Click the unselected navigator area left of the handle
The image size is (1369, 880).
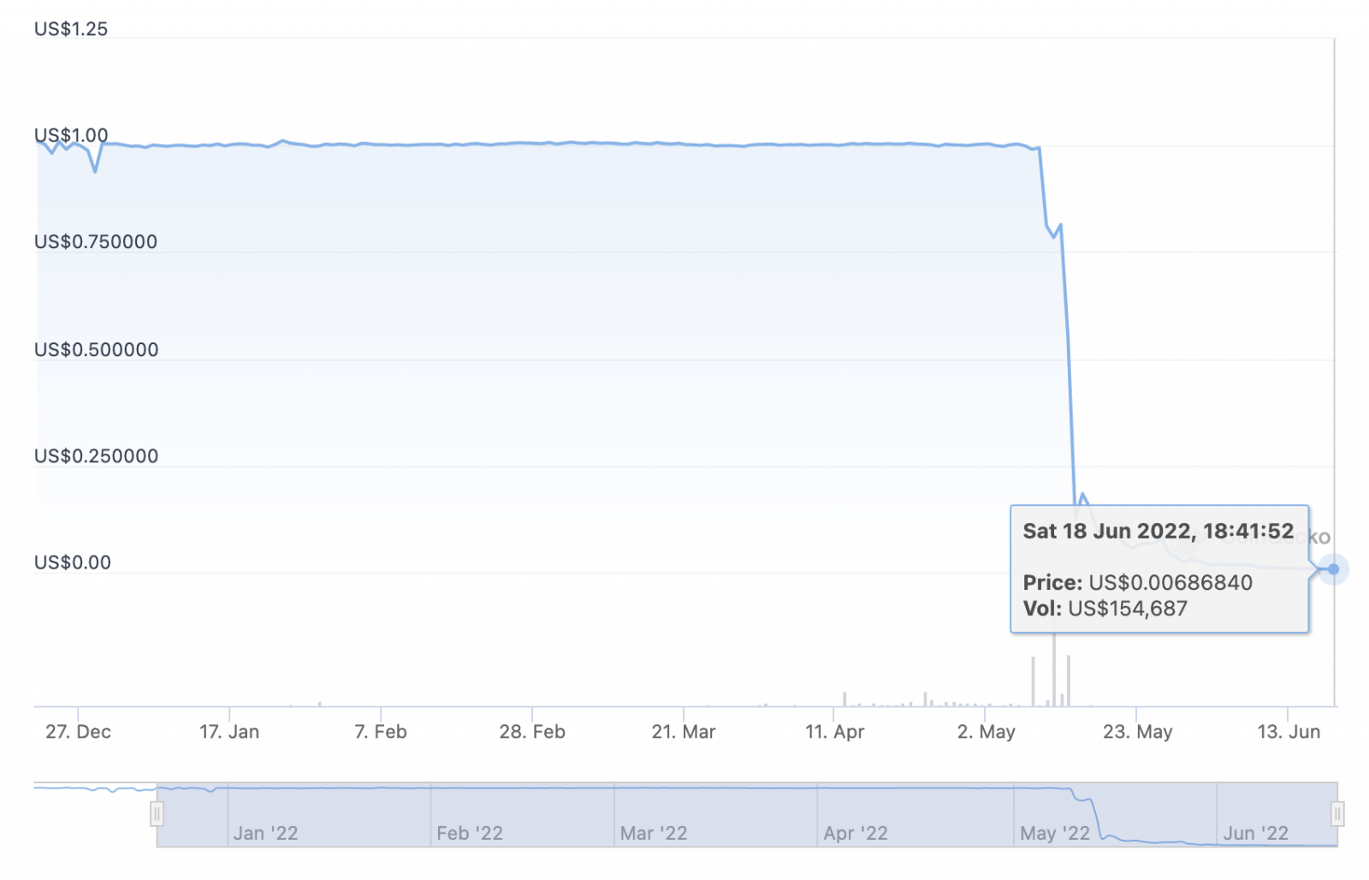[x=92, y=813]
